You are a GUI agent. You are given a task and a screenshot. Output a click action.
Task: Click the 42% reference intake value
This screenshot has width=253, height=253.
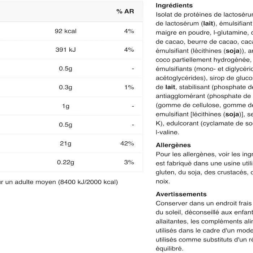pyautogui.click(x=127, y=143)
